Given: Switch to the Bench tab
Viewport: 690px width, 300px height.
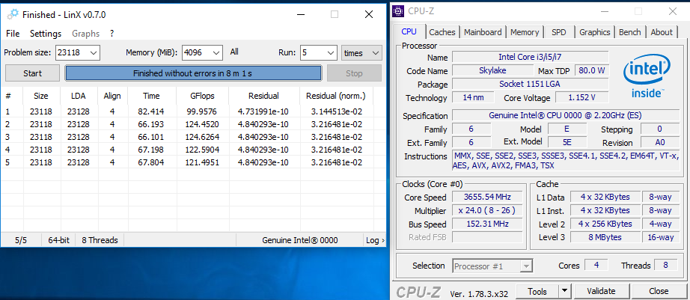Looking at the screenshot, I should click(629, 32).
